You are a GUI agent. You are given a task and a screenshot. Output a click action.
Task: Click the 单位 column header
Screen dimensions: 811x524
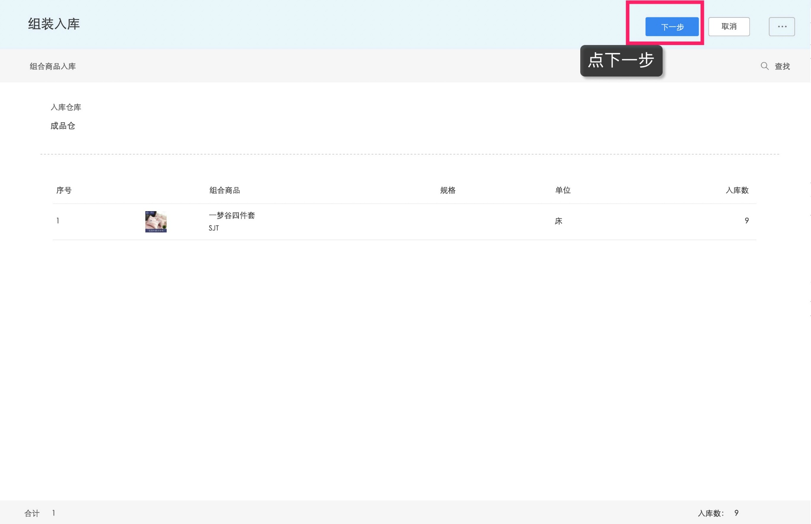[563, 190]
